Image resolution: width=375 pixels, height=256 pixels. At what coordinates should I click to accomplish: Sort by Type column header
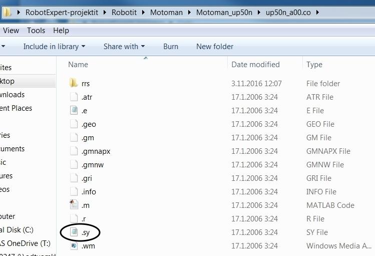(314, 64)
